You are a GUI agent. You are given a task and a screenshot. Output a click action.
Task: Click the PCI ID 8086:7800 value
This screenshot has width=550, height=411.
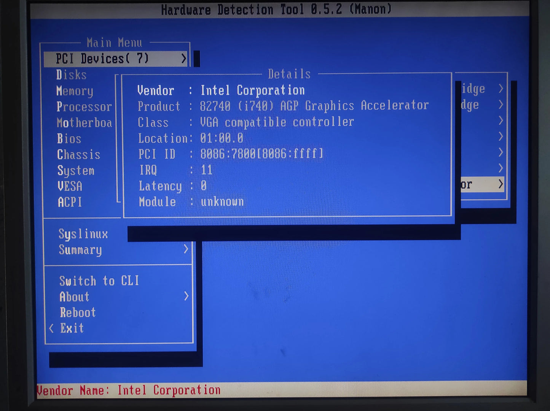(262, 154)
